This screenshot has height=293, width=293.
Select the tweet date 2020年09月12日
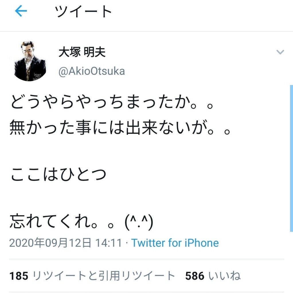click(50, 243)
